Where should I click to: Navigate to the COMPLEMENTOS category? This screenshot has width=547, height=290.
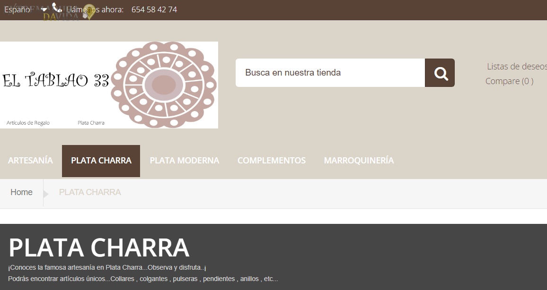coord(271,161)
